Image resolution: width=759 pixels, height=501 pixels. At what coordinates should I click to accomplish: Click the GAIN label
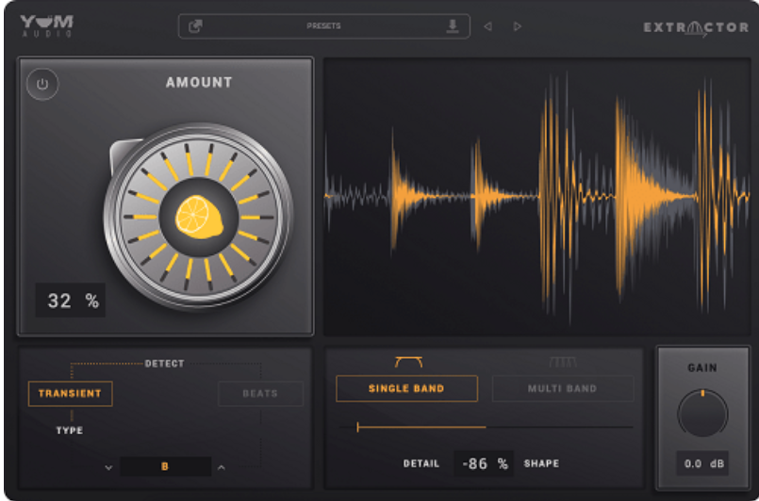702,368
